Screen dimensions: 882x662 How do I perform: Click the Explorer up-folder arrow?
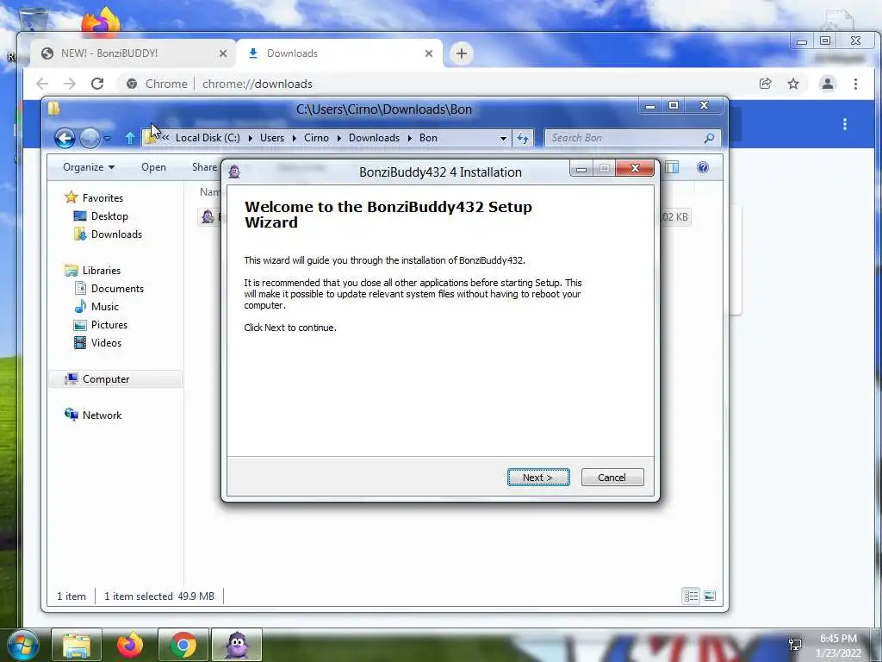[130, 138]
